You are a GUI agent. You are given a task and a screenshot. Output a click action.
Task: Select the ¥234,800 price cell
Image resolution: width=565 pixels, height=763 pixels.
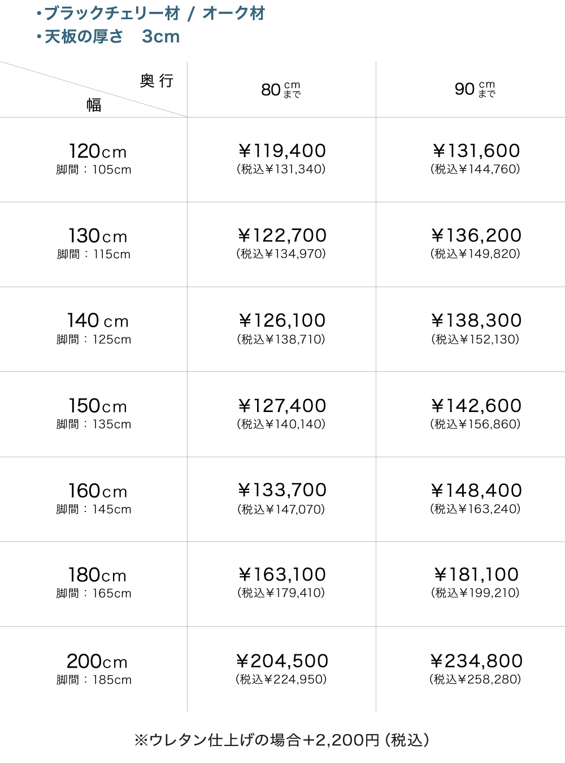[476, 661]
